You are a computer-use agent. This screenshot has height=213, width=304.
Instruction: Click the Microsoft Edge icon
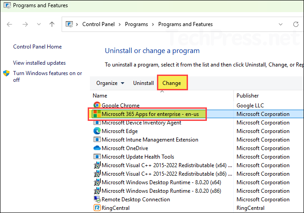pos(97,131)
